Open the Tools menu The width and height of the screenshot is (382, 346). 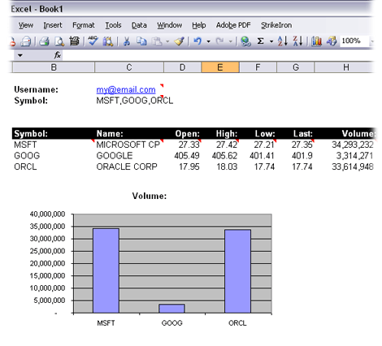point(113,25)
